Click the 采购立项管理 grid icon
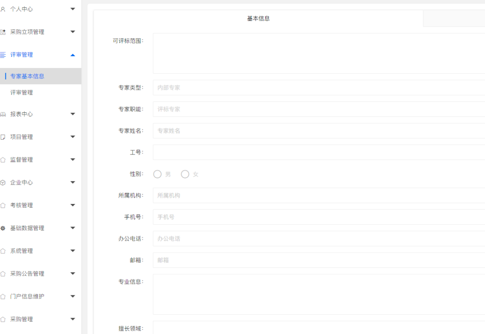 pos(3,32)
